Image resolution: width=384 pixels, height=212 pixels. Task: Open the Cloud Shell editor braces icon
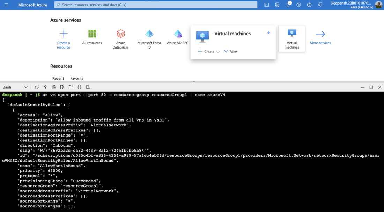[x=79, y=87]
